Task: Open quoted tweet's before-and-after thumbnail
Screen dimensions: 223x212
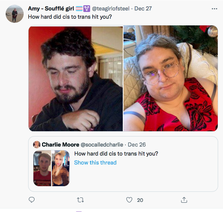Action: 51,168
